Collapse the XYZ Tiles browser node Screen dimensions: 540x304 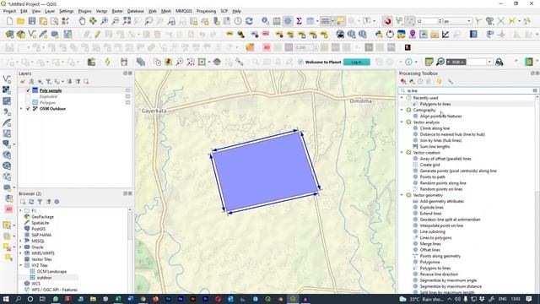click(20, 265)
